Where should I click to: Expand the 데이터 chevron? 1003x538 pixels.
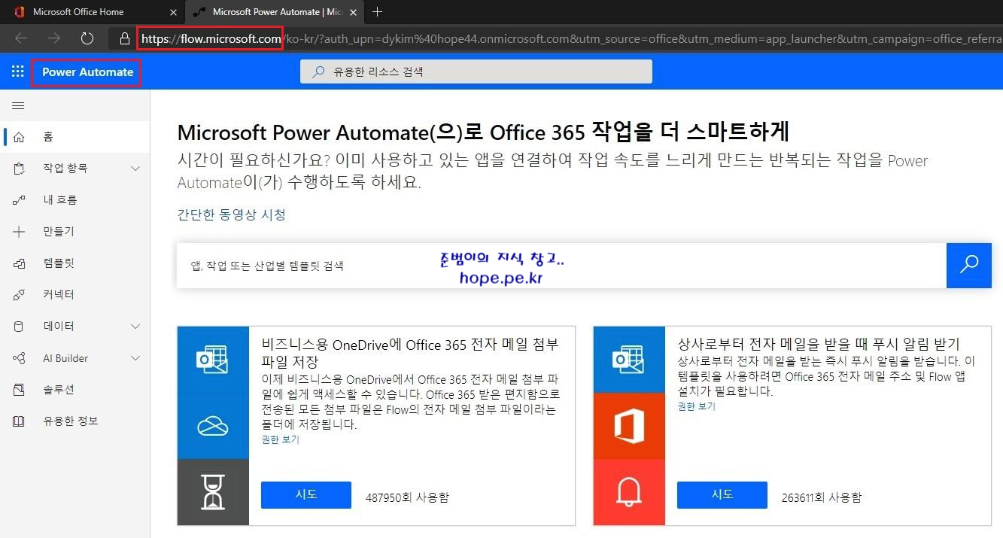click(x=135, y=327)
